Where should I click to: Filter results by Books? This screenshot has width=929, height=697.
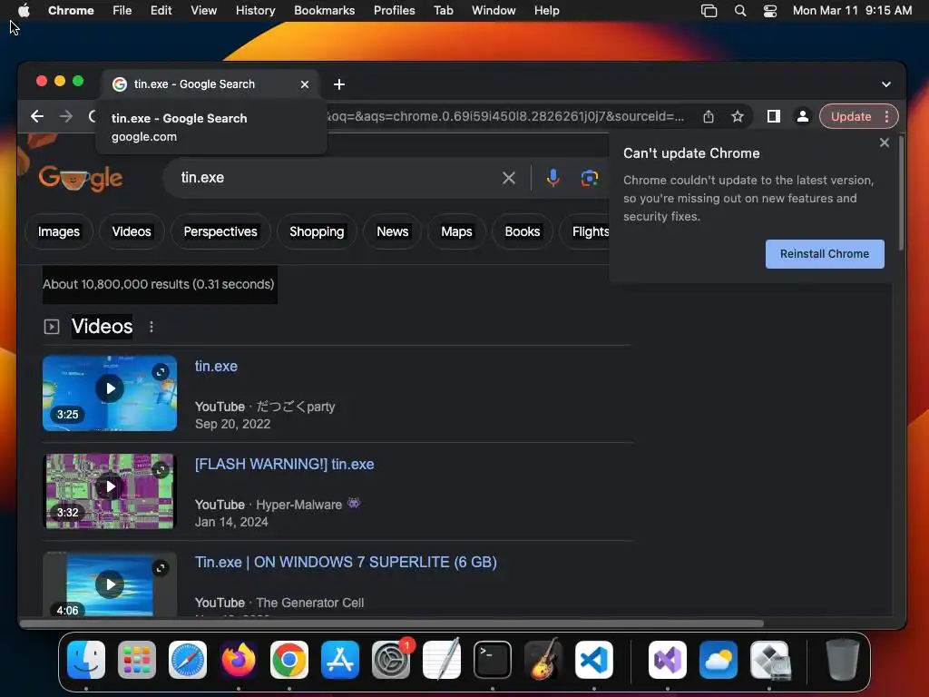tap(522, 231)
